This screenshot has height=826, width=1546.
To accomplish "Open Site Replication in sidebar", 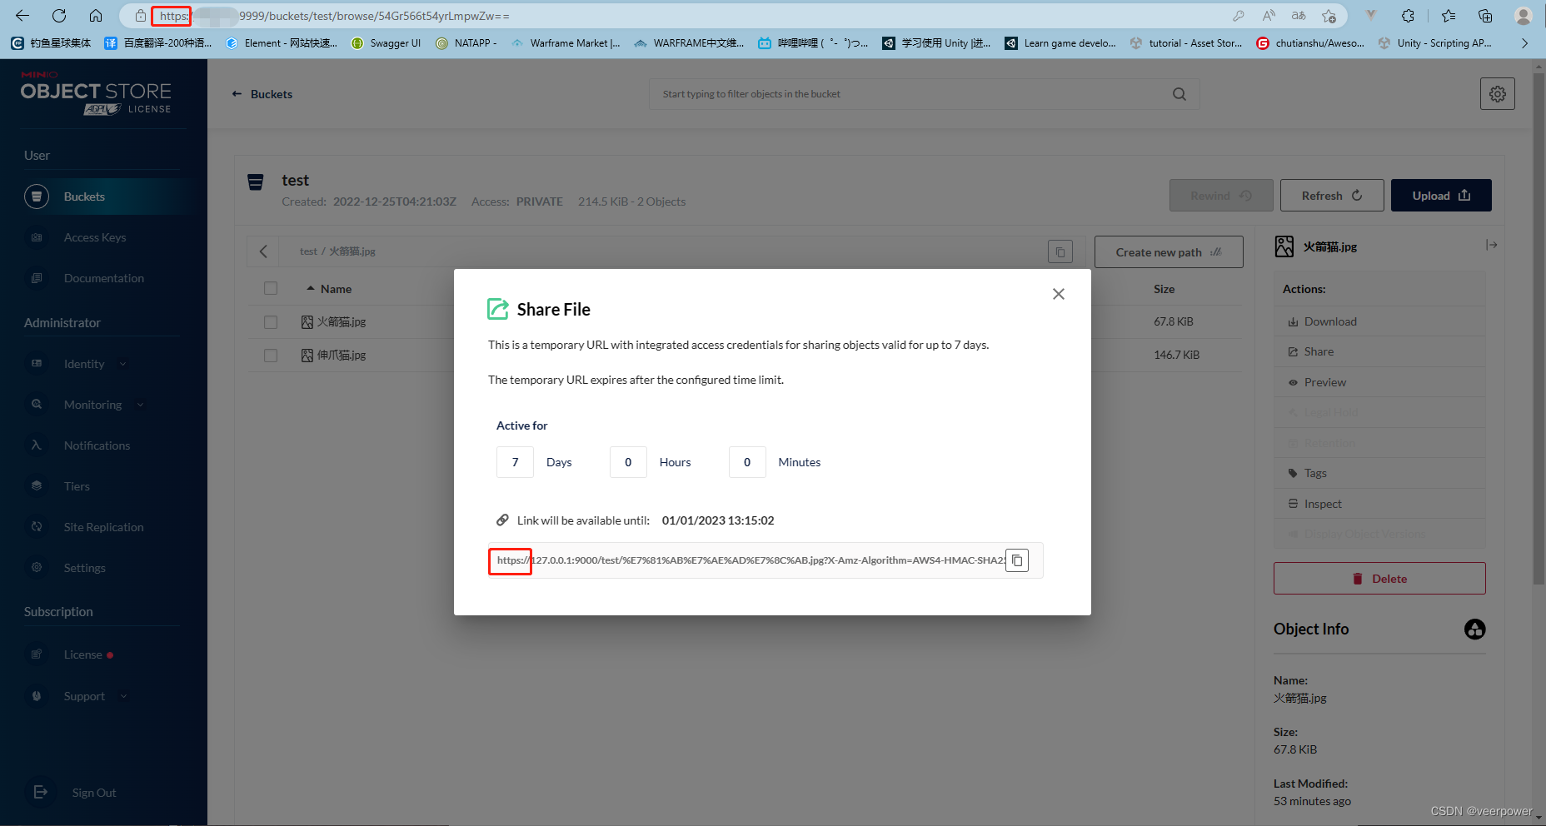I will pyautogui.click(x=103, y=527).
